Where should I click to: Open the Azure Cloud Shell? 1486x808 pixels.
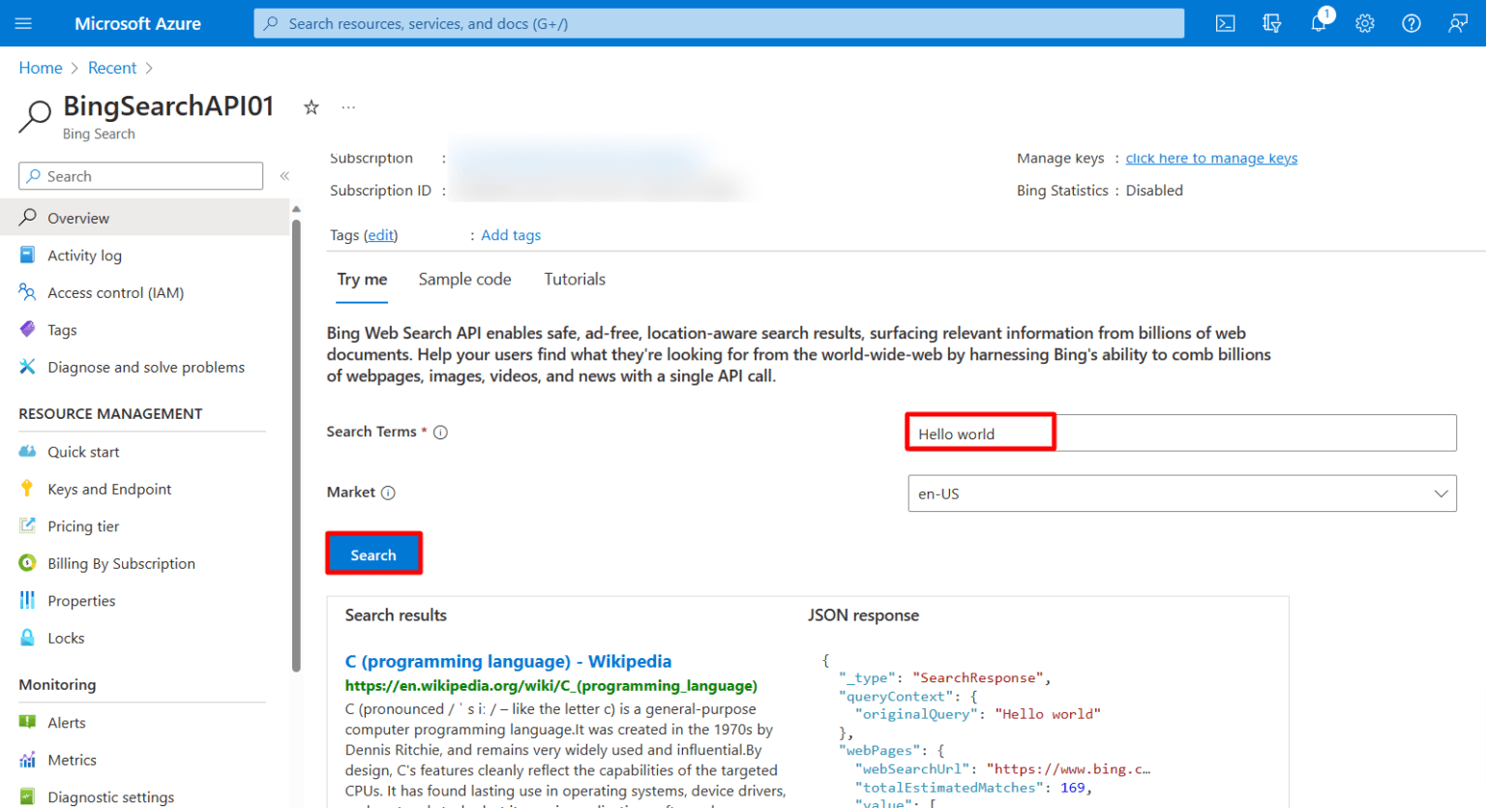[1225, 22]
